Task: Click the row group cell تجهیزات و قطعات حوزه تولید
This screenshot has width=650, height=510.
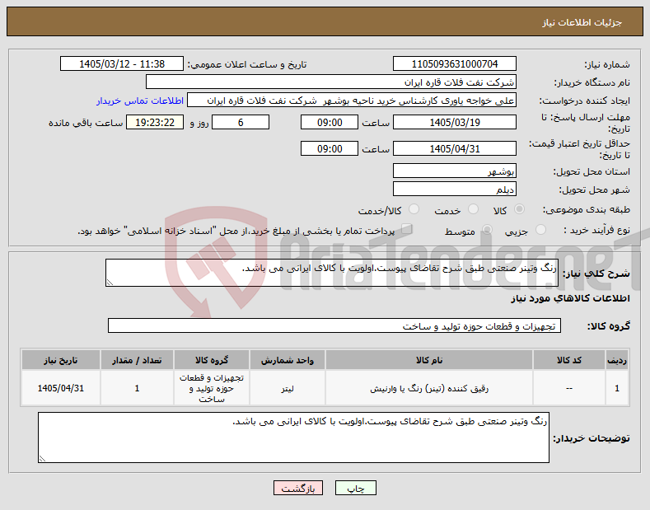Action: click(212, 389)
